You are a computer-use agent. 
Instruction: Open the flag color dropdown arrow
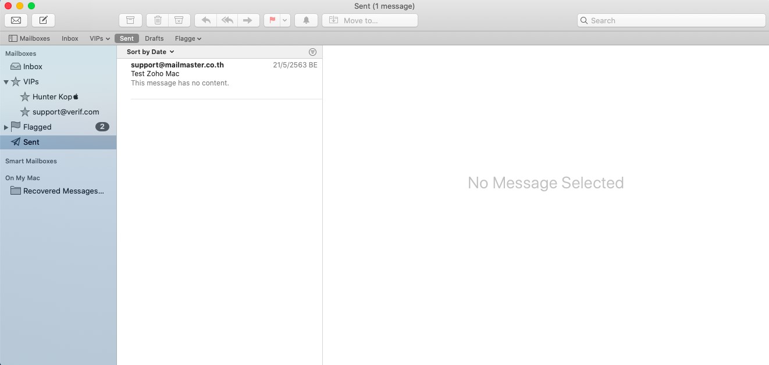285,20
